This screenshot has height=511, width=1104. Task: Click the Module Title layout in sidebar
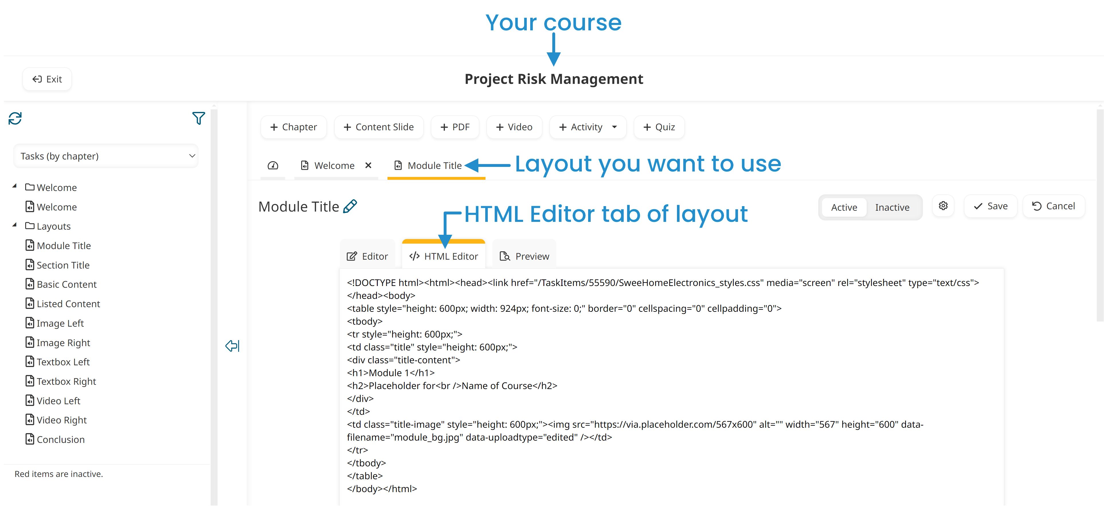(65, 245)
